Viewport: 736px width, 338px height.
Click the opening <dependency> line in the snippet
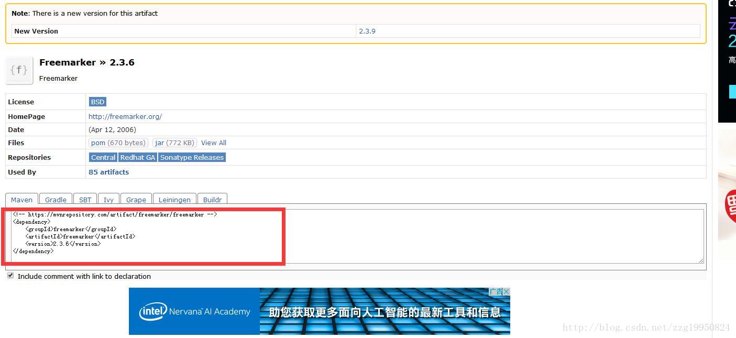(x=31, y=222)
